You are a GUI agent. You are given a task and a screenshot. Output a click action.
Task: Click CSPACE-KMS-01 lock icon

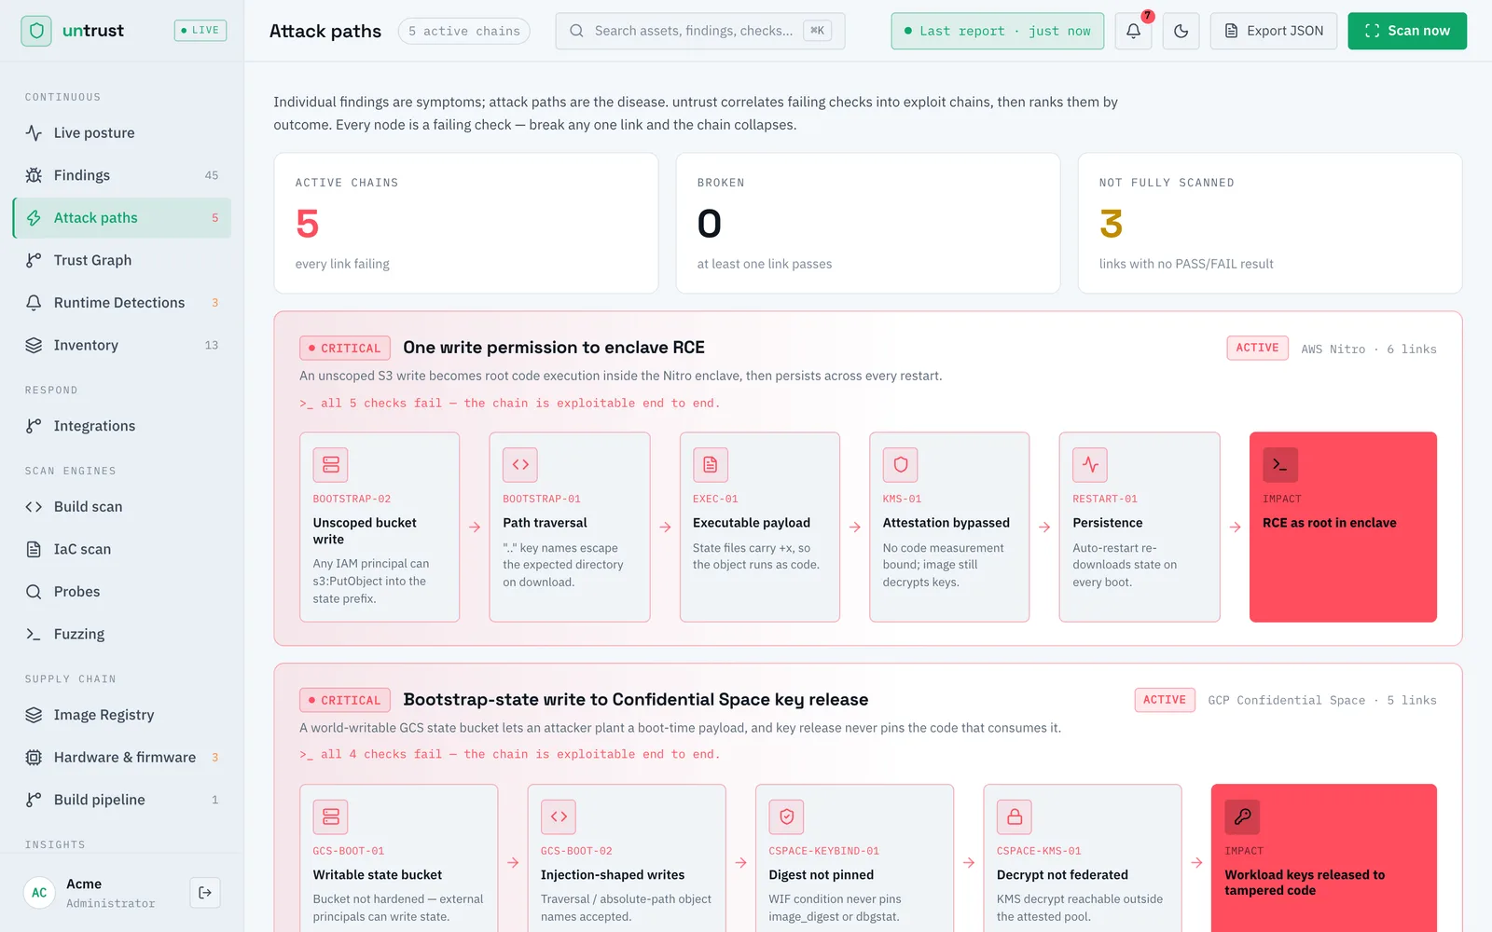(x=1015, y=816)
